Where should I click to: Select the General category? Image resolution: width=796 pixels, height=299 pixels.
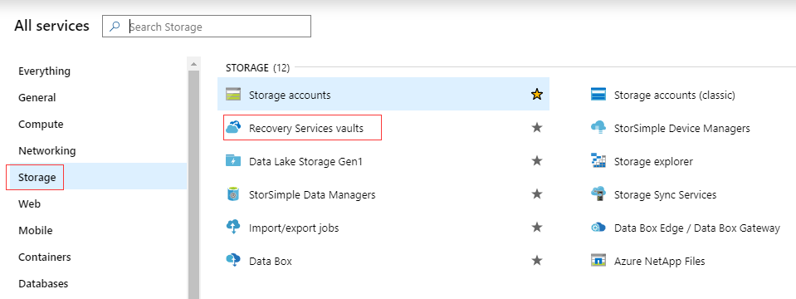37,97
